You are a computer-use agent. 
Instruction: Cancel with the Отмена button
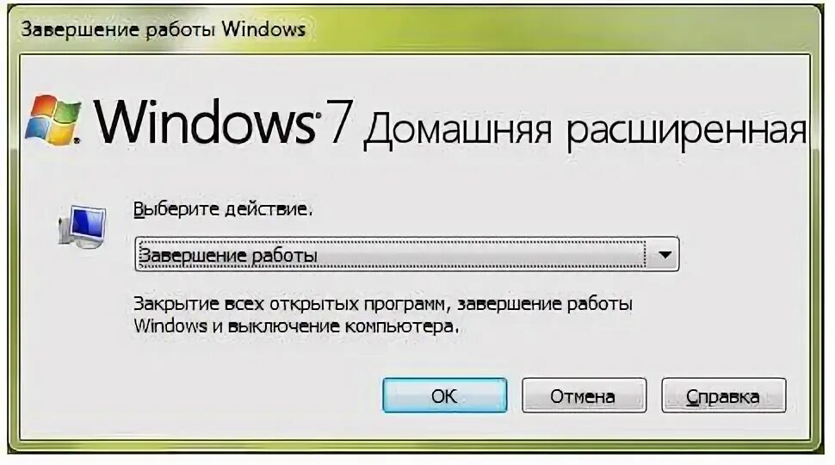584,396
